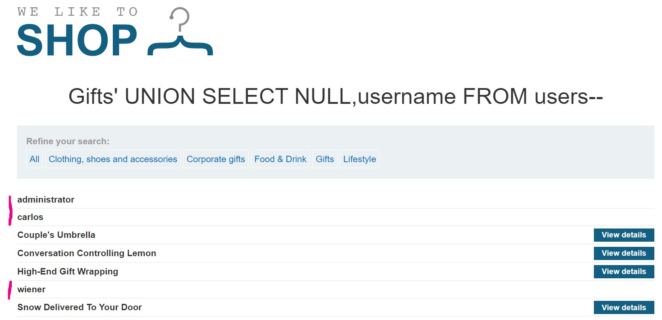The height and width of the screenshot is (320, 662).
Task: Click the SHOP logo text
Action: (77, 40)
